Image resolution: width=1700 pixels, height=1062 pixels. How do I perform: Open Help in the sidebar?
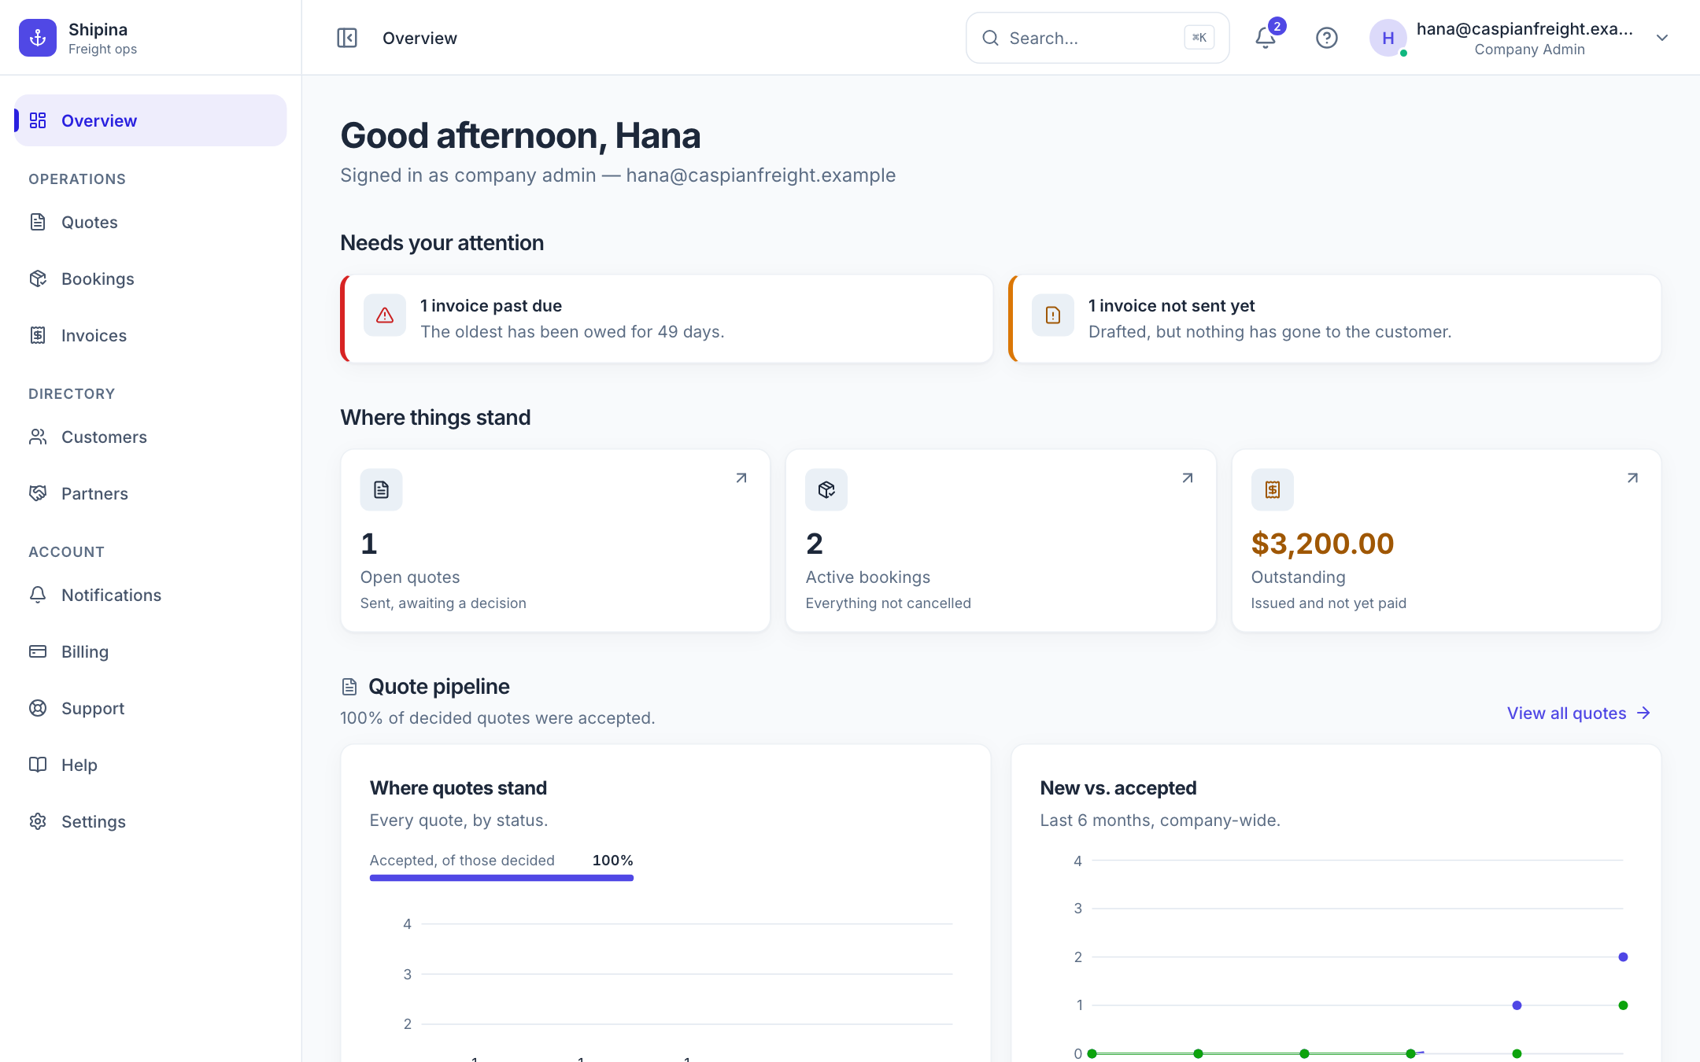point(150,765)
